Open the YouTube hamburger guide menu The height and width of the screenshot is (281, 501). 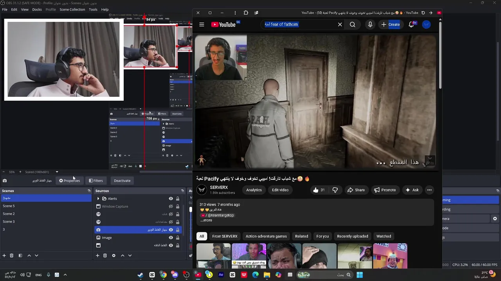click(202, 25)
